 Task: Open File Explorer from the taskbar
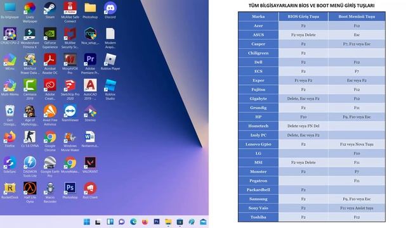click(168, 222)
